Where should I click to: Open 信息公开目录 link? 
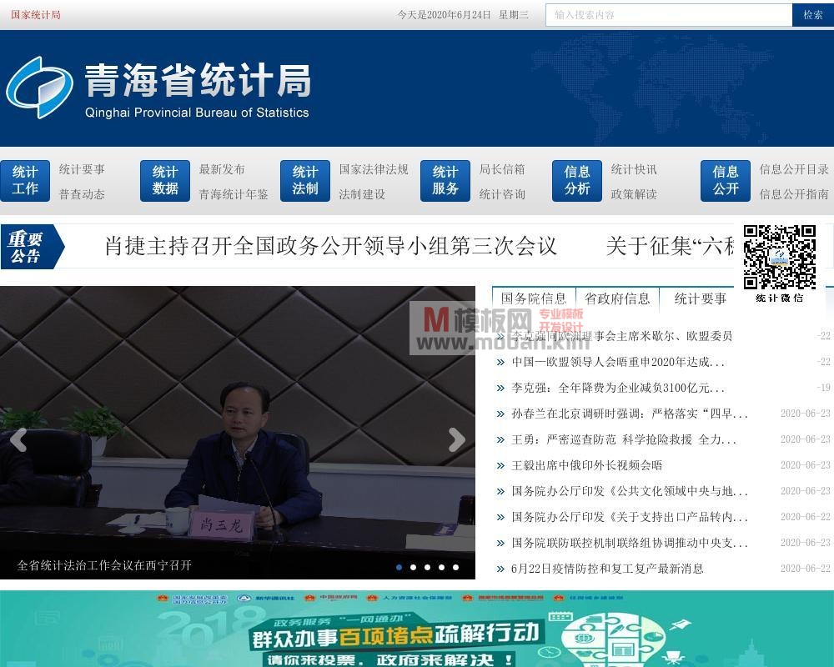[x=794, y=170]
